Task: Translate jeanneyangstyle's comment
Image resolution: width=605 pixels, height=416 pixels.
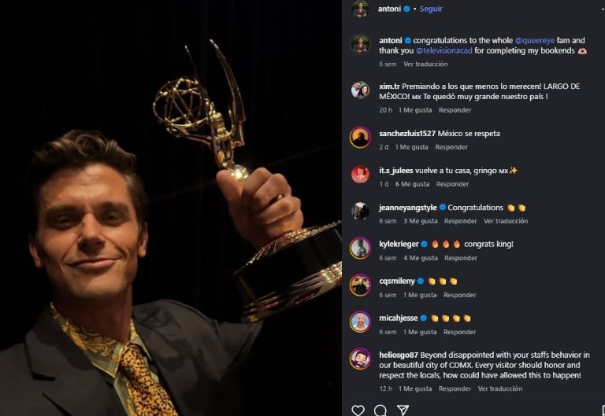Action: [x=506, y=221]
